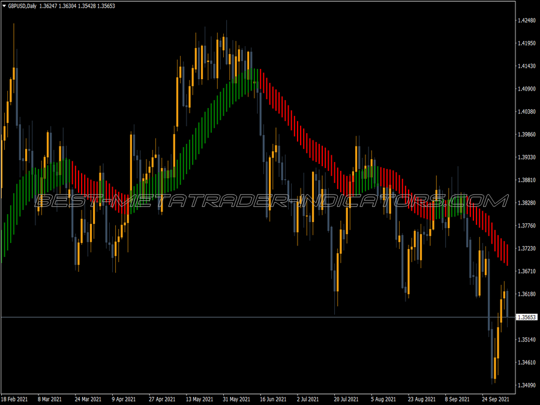Click date label 16 Jun 2021
The height and width of the screenshot is (405, 540).
[273, 399]
